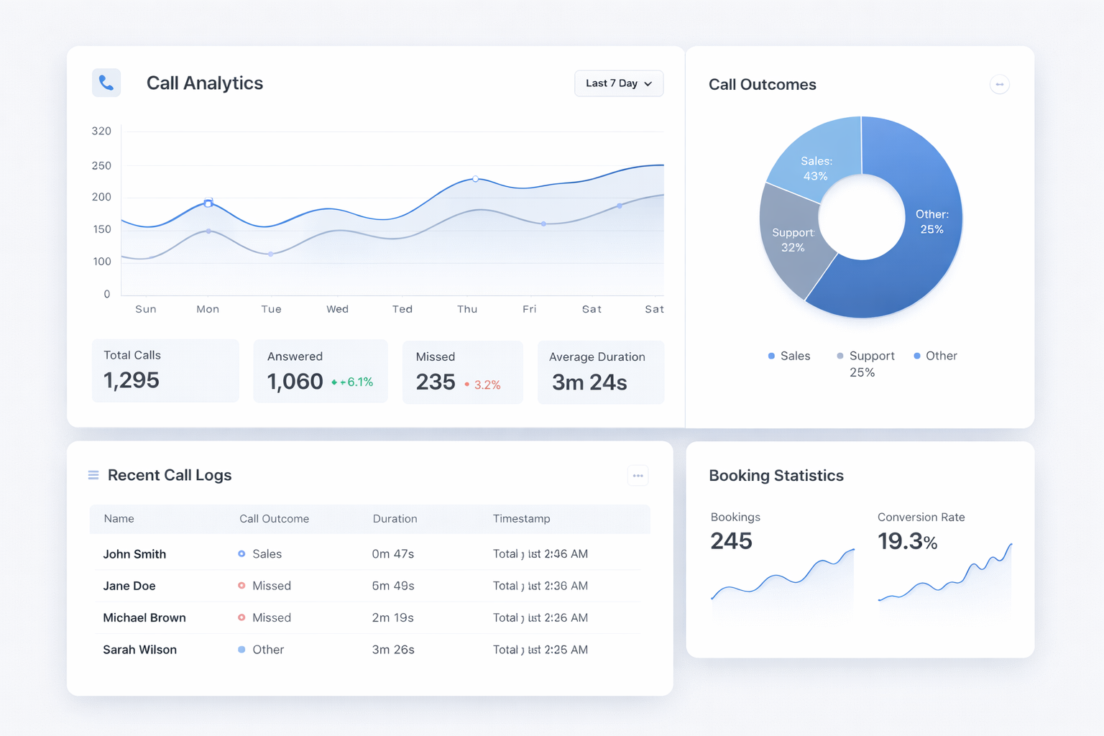The height and width of the screenshot is (736, 1104).
Task: Click the Missed status dot in Jane Doe's row
Action: pos(241,585)
